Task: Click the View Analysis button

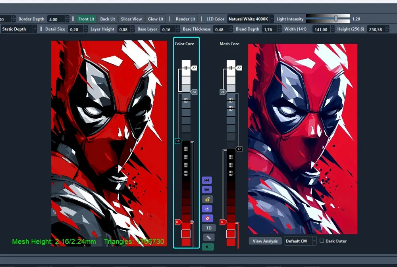Action: click(x=265, y=241)
